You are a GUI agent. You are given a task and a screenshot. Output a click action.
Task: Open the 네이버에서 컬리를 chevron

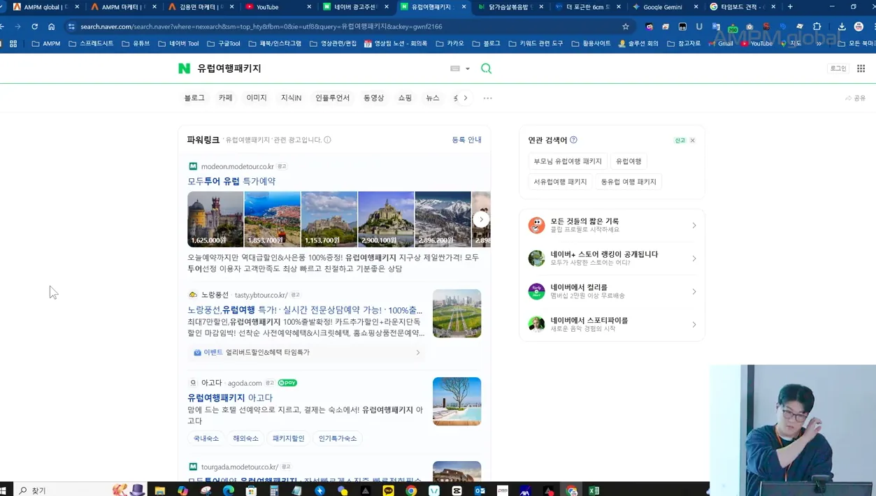tap(694, 291)
